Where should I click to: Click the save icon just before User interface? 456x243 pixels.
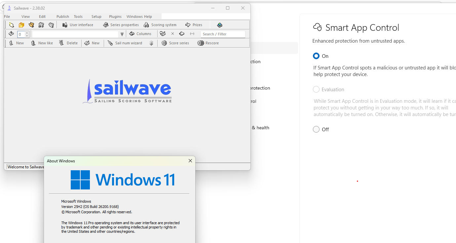[x=51, y=25]
